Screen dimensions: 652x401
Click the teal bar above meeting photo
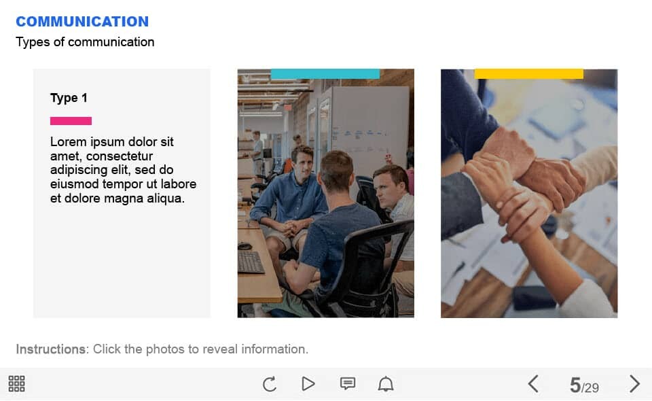(325, 74)
